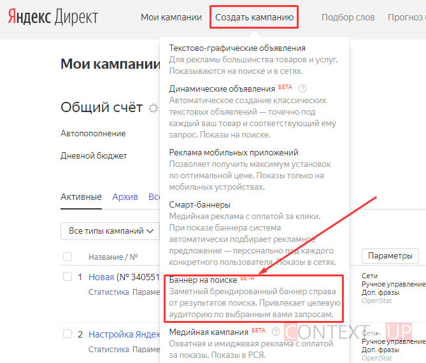Screen dimensions: 426x363
Task: Tick the checkbox for campaign 2 Настройка
Action: pyautogui.click(x=67, y=334)
